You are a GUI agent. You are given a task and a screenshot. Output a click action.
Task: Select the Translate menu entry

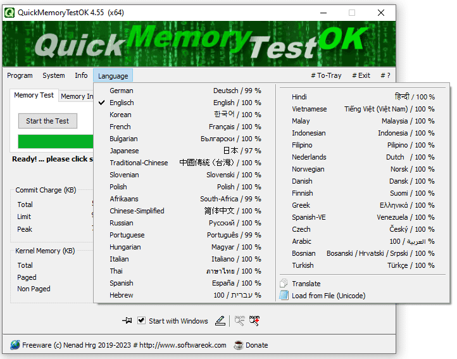point(306,284)
